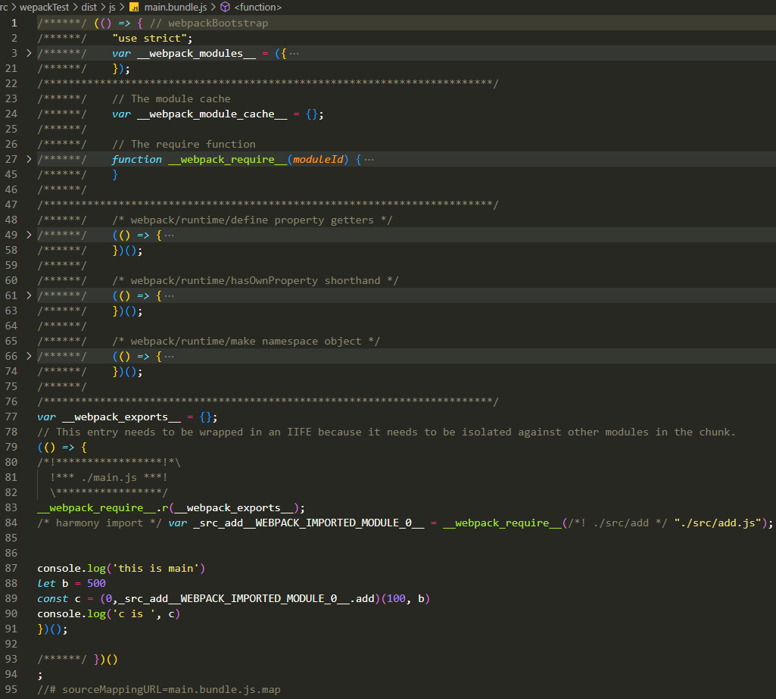The width and height of the screenshot is (776, 699).
Task: Click line number 95 in the gutter
Action: click(x=11, y=689)
